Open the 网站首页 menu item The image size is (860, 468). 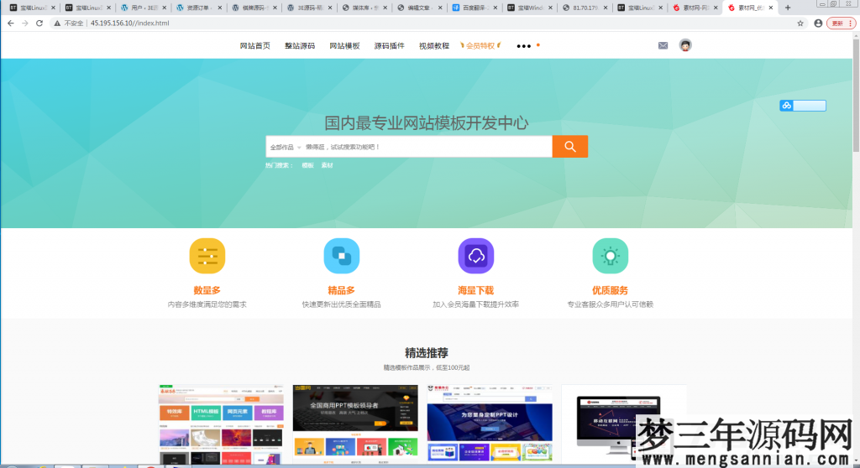255,46
